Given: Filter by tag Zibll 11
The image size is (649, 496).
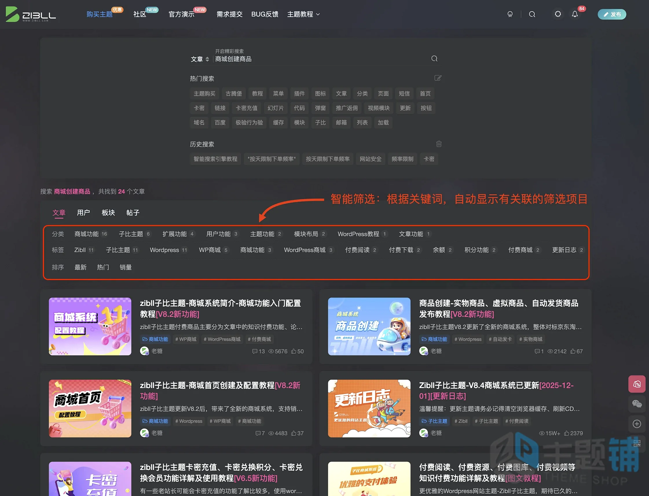Looking at the screenshot, I should [x=84, y=250].
